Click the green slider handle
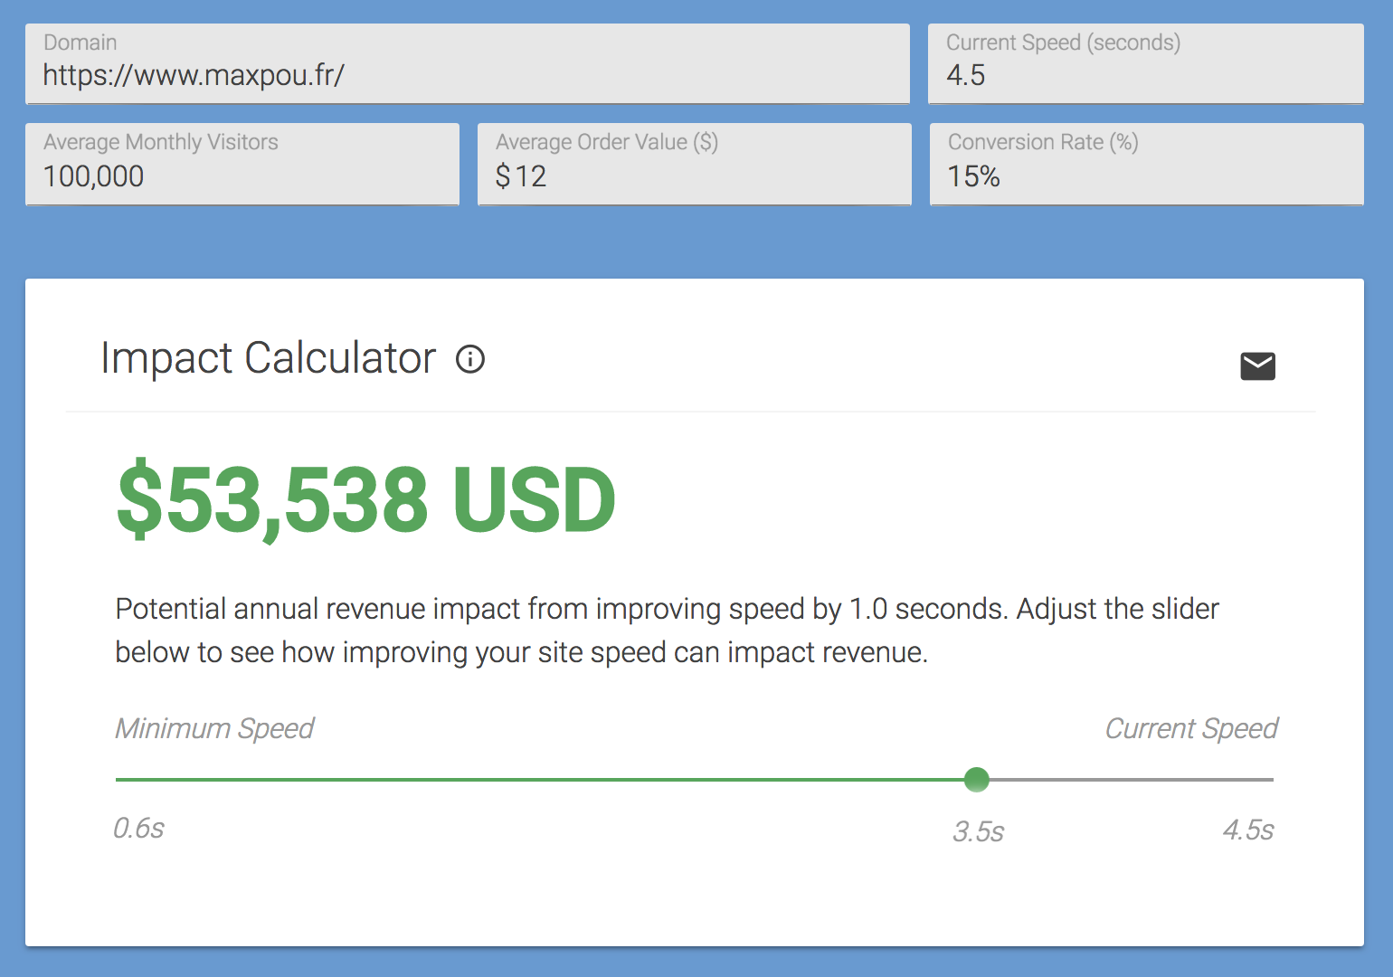Screen dimensions: 1393x977 point(977,779)
